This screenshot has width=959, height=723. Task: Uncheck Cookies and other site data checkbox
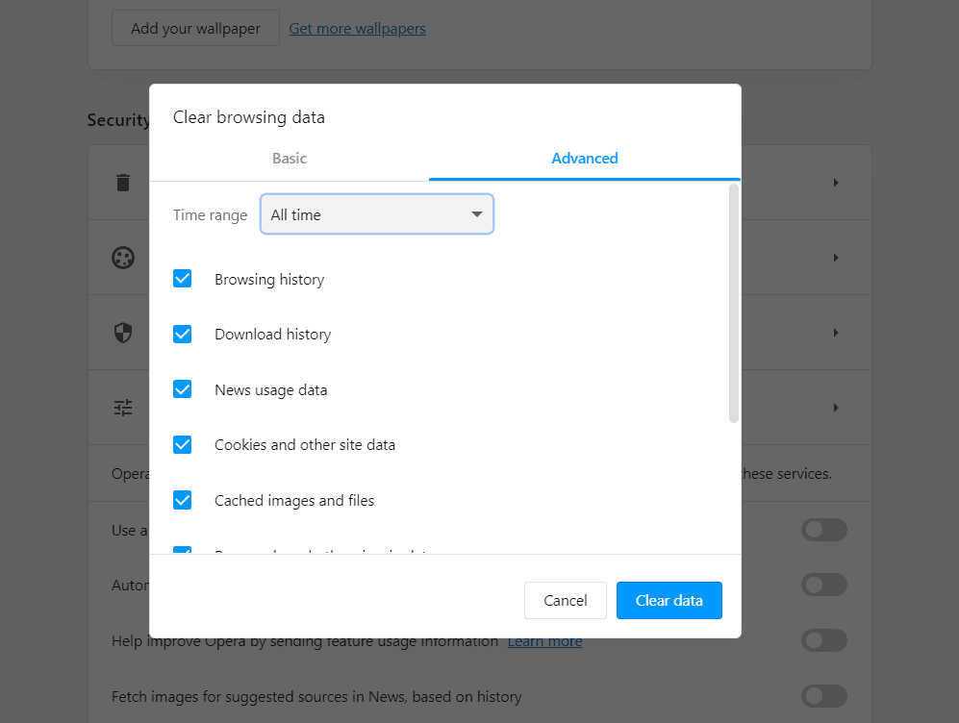pos(182,445)
